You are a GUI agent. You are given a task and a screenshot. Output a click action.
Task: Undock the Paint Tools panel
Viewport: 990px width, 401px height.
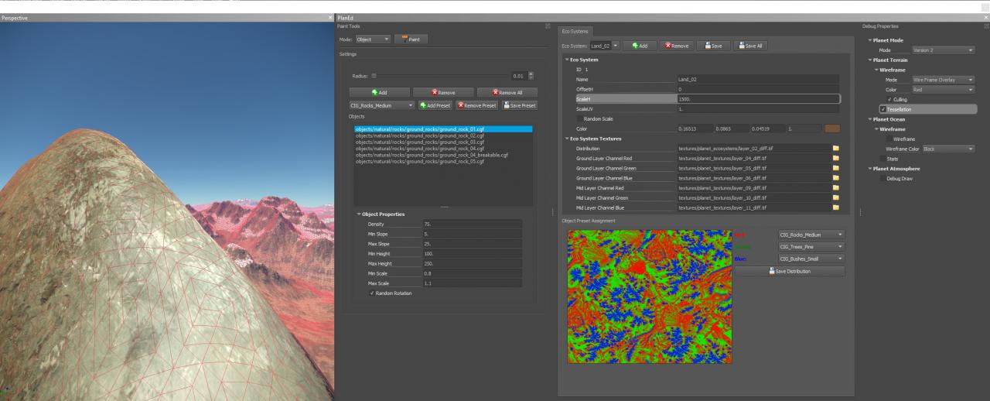click(548, 26)
